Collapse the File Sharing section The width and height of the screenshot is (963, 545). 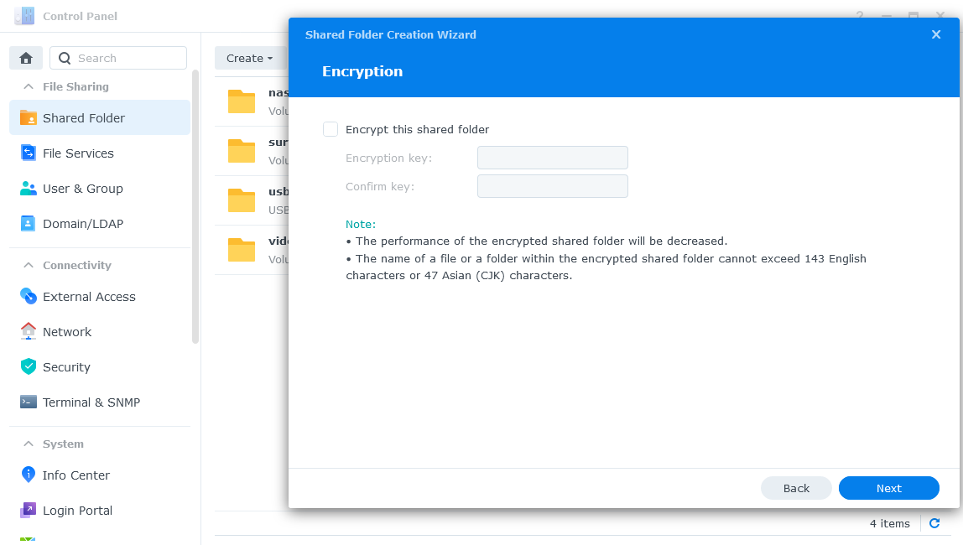(x=29, y=86)
